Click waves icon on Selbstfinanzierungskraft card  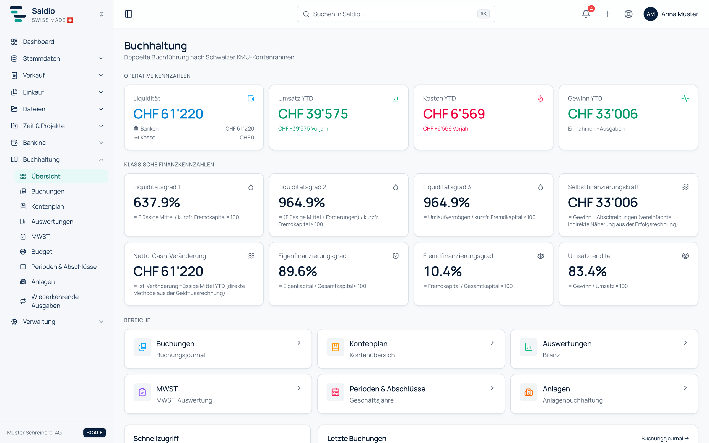[x=685, y=187]
